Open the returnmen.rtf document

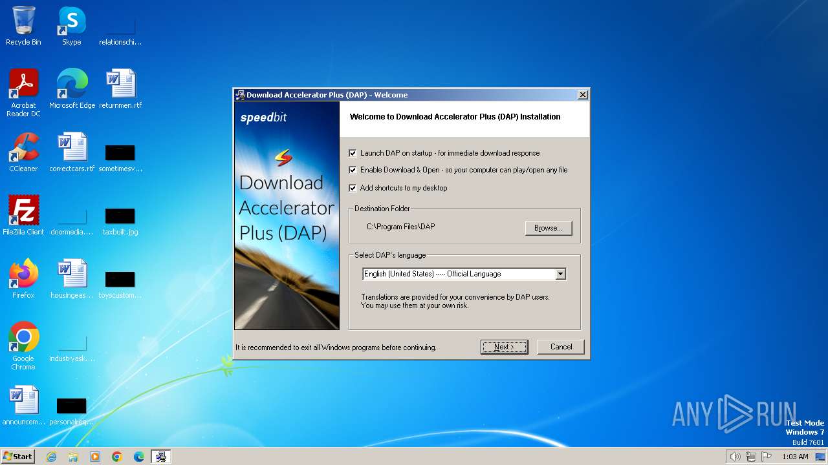coord(120,89)
